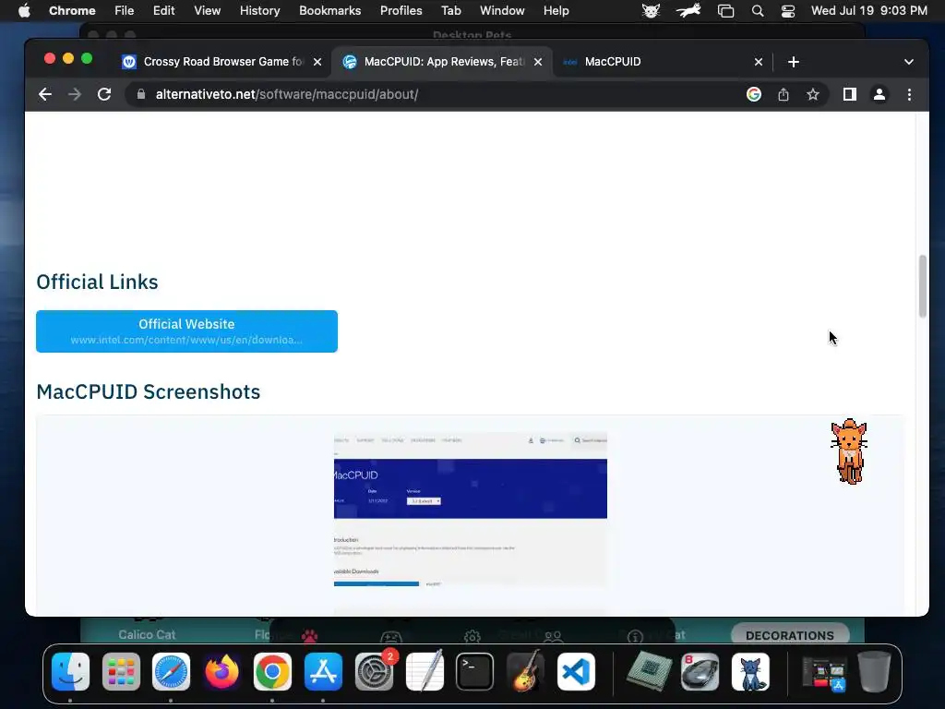
Task: Open a new tab with plus button
Action: (793, 62)
